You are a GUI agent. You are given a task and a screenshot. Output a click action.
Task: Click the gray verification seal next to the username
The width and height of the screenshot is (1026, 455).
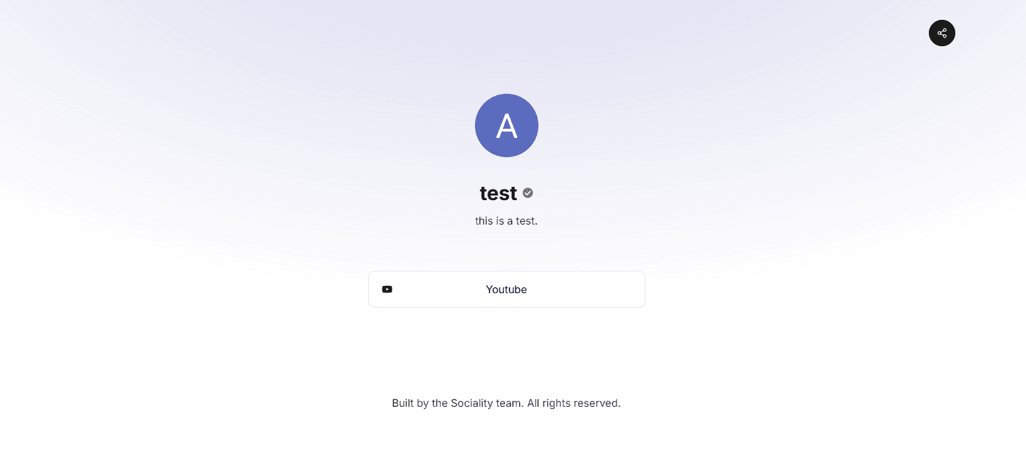[x=527, y=193]
